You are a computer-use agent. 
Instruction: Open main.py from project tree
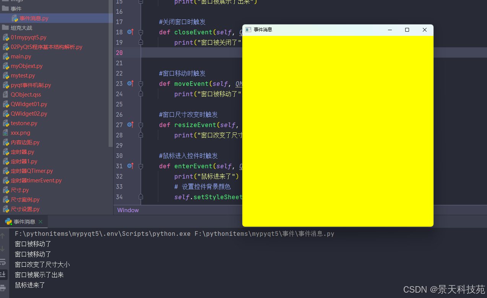pos(21,56)
